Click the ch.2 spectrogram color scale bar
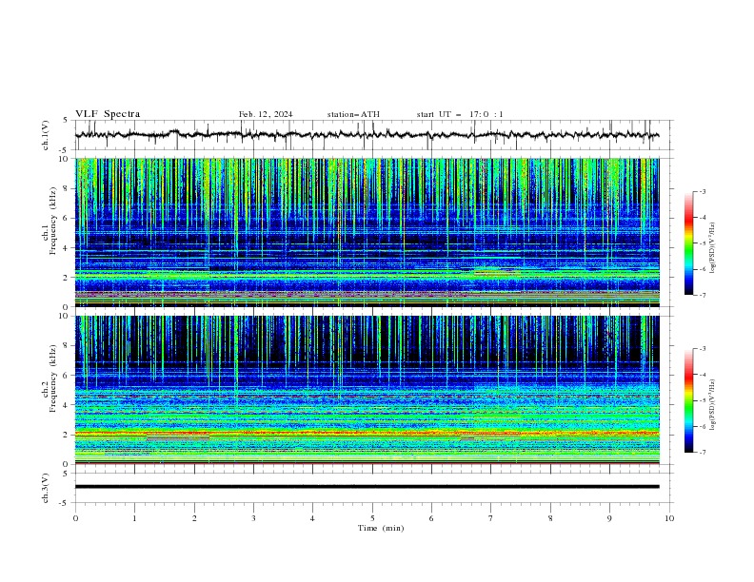 (x=688, y=400)
